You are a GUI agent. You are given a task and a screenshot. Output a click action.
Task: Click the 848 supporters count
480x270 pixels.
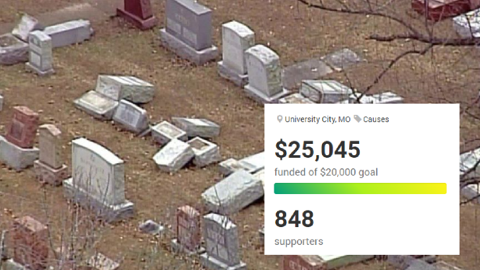[294, 219]
